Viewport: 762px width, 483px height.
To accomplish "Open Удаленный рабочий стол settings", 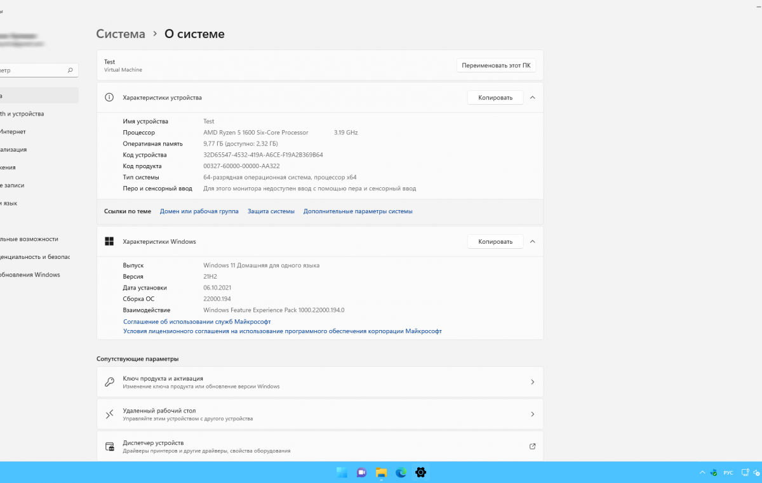I will (x=320, y=414).
